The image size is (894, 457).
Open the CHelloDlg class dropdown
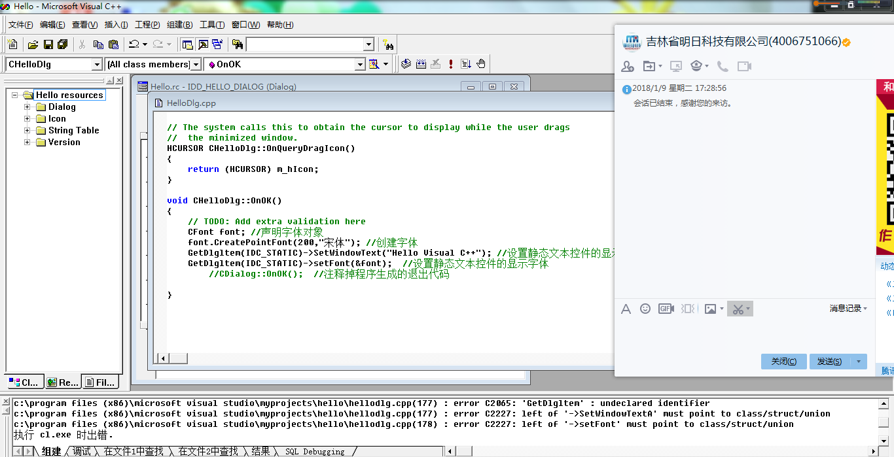pyautogui.click(x=97, y=64)
